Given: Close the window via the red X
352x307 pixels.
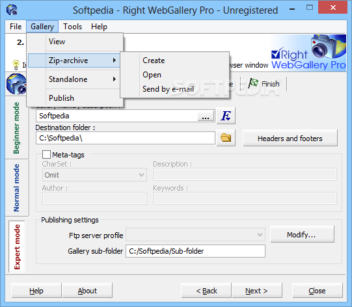Looking at the screenshot, I should [333, 7].
